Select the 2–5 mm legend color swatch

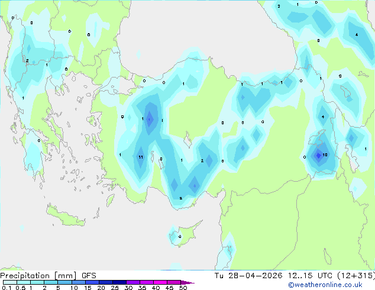click(51, 282)
